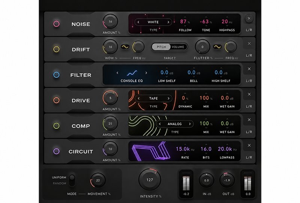This screenshot has width=300, height=203.
Task: Click L/R on the CIRCUIT module
Action: (249, 157)
